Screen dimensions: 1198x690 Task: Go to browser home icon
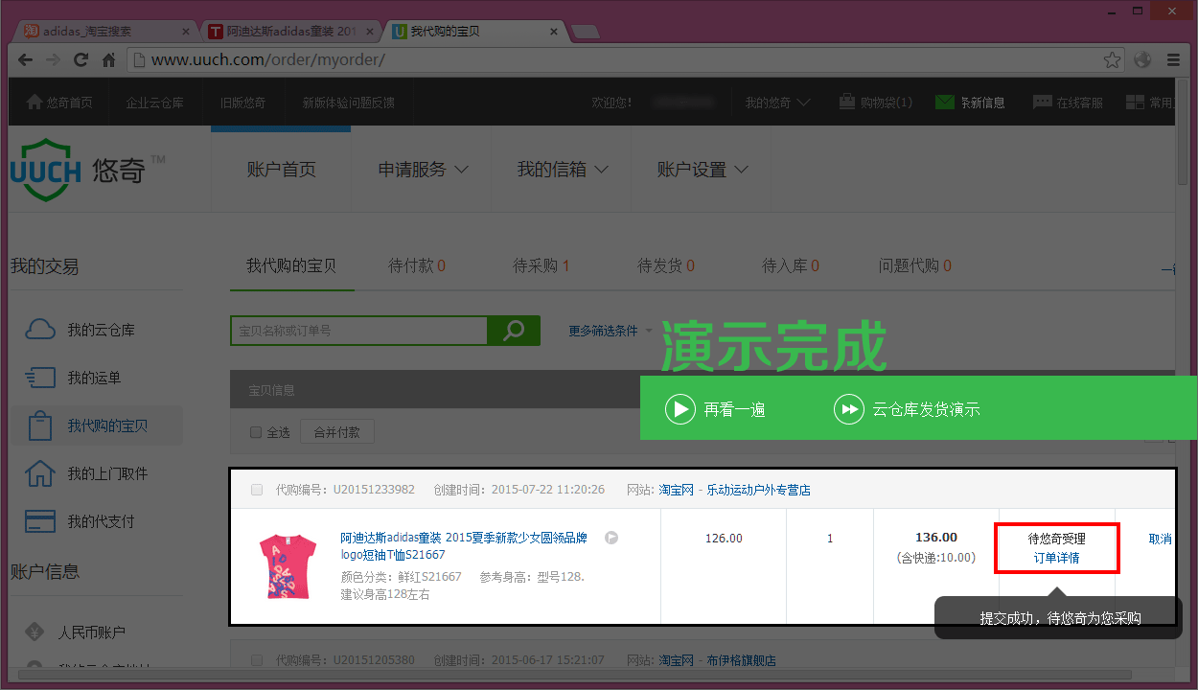109,60
